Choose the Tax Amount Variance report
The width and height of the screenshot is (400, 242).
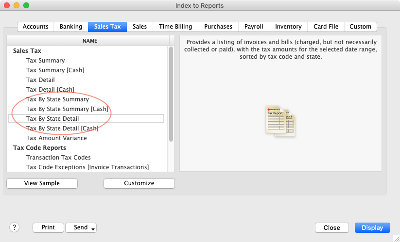[x=56, y=138]
